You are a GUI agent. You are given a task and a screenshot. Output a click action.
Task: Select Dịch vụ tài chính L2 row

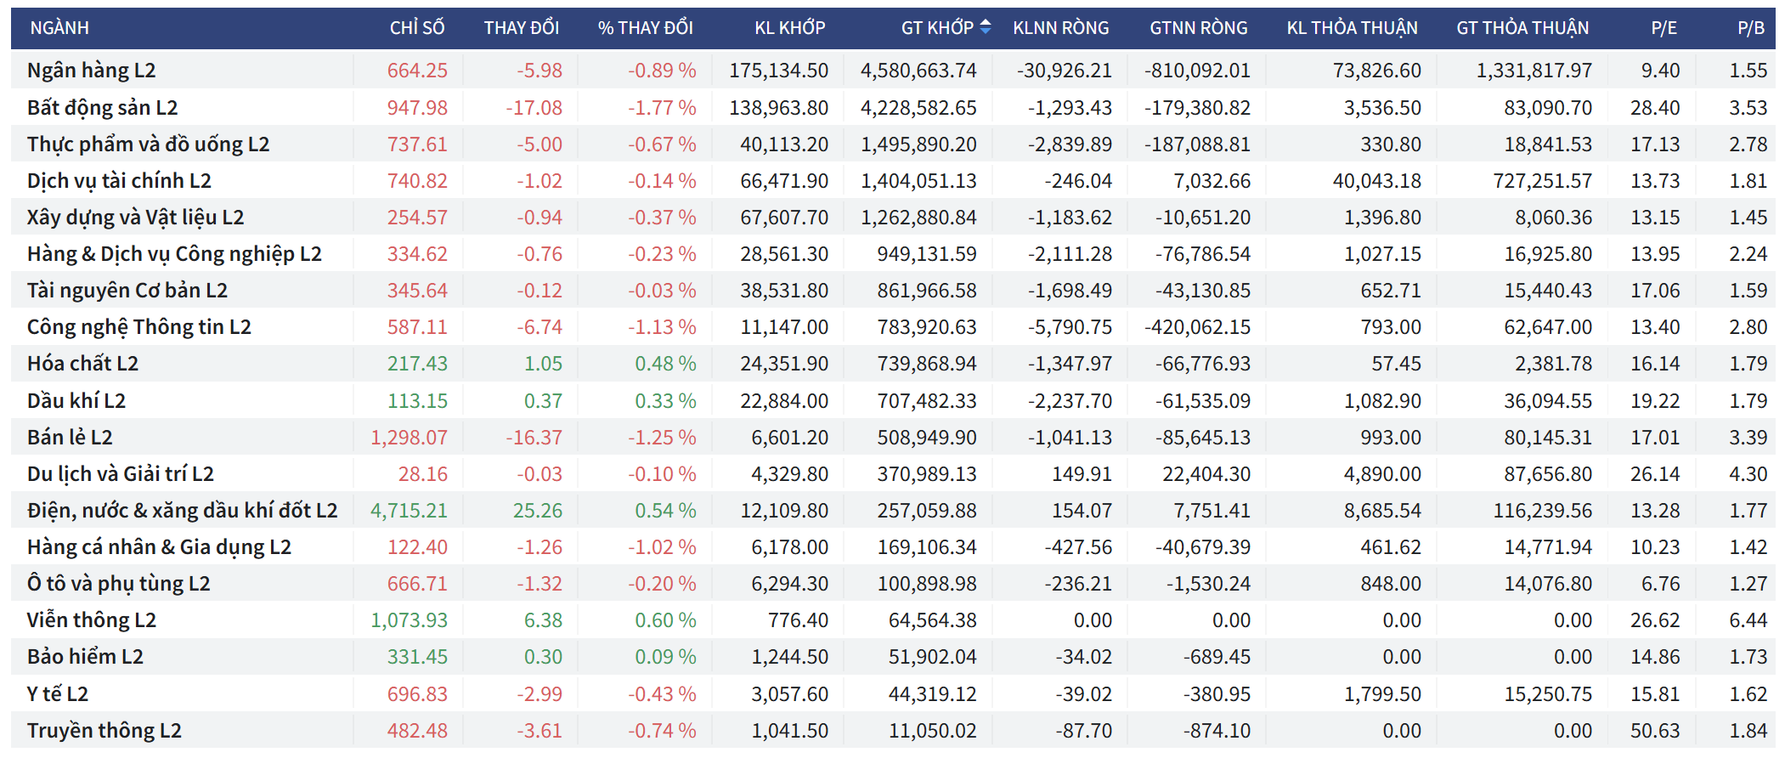[119, 181]
